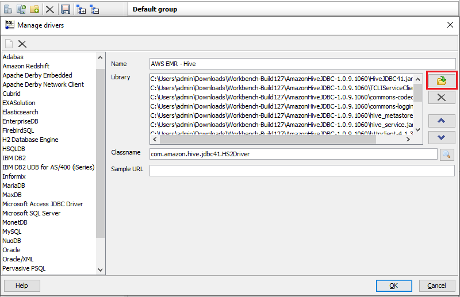Click the driver list scroll-down arrow
The height and width of the screenshot is (297, 460).
tap(100, 270)
